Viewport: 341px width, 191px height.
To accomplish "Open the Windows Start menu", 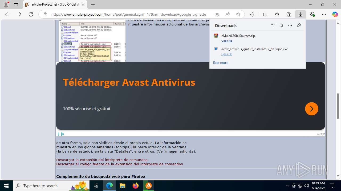I will [x=6, y=186].
